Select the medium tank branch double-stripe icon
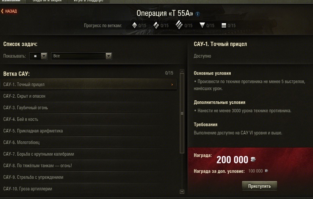The image size is (313, 199). pos(156,25)
